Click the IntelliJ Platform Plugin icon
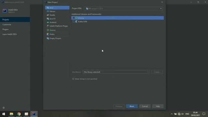This screenshot has width=208, height=117. click(48, 26)
